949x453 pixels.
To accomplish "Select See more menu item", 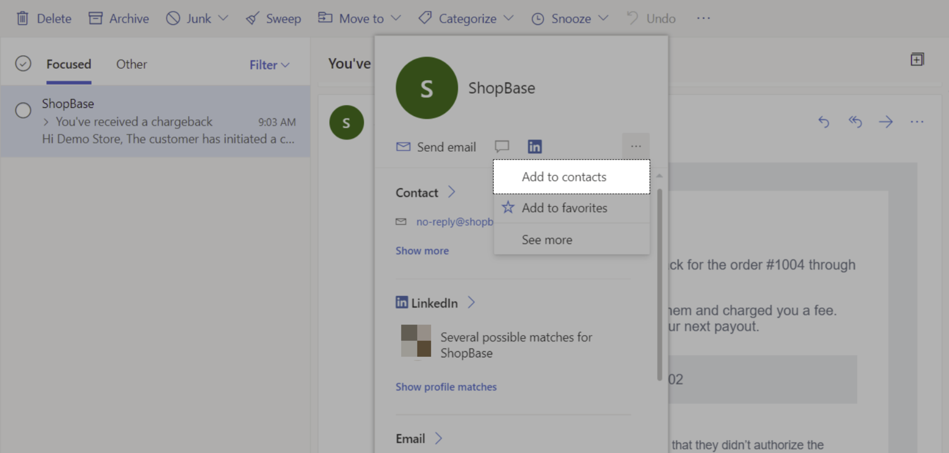I will (x=571, y=240).
